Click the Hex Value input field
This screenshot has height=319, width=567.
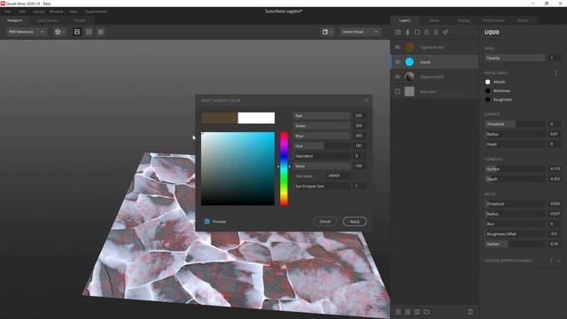point(338,175)
